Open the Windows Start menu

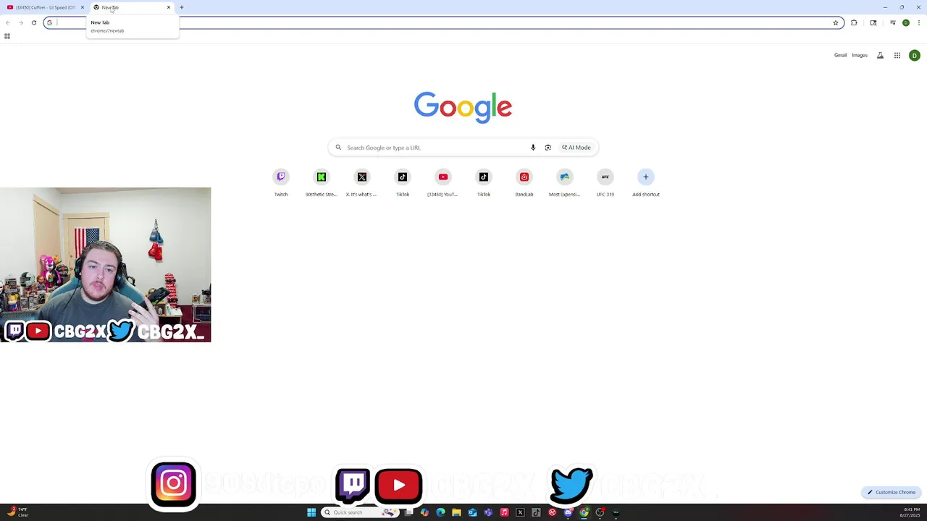click(x=311, y=512)
